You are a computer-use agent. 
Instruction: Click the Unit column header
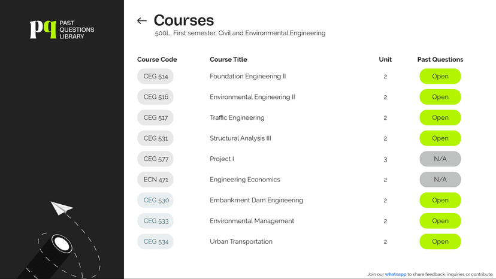tap(385, 59)
